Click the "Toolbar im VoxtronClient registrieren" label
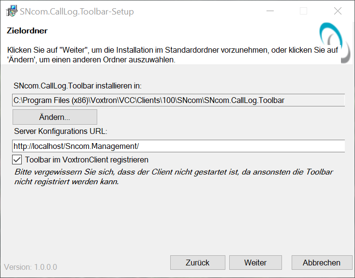355x278 pixels. [87, 160]
